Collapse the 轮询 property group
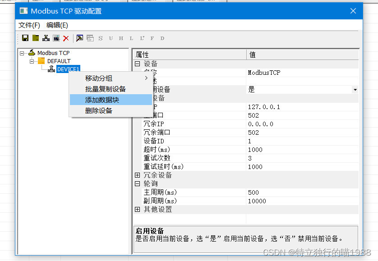Screen dimensions: 378x261 (138, 183)
